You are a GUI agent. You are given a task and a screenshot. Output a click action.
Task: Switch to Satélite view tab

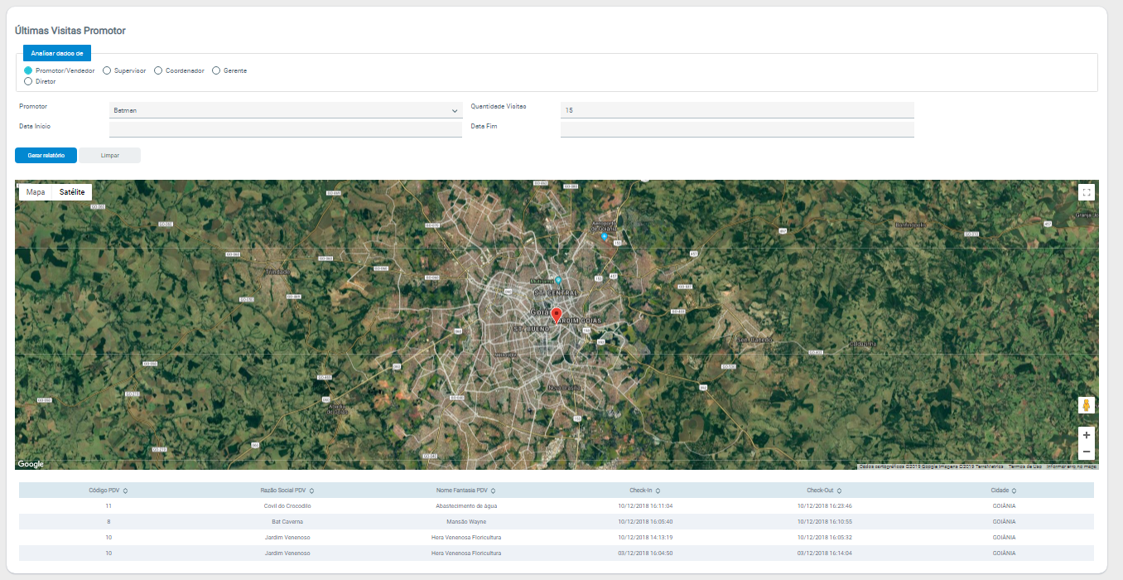[x=72, y=191]
